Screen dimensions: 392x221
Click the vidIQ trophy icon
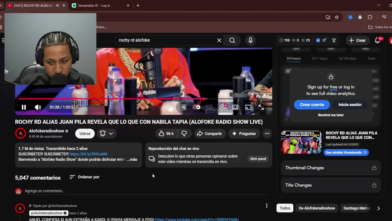pyautogui.click(x=334, y=40)
